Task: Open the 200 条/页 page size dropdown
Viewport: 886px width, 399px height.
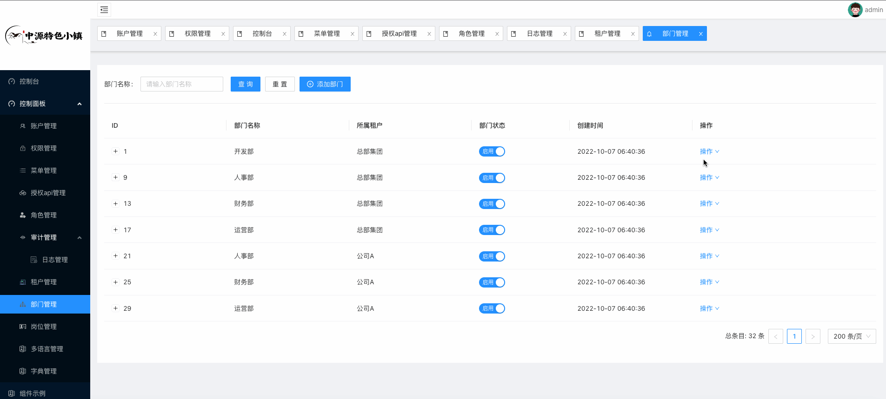Action: pos(852,336)
